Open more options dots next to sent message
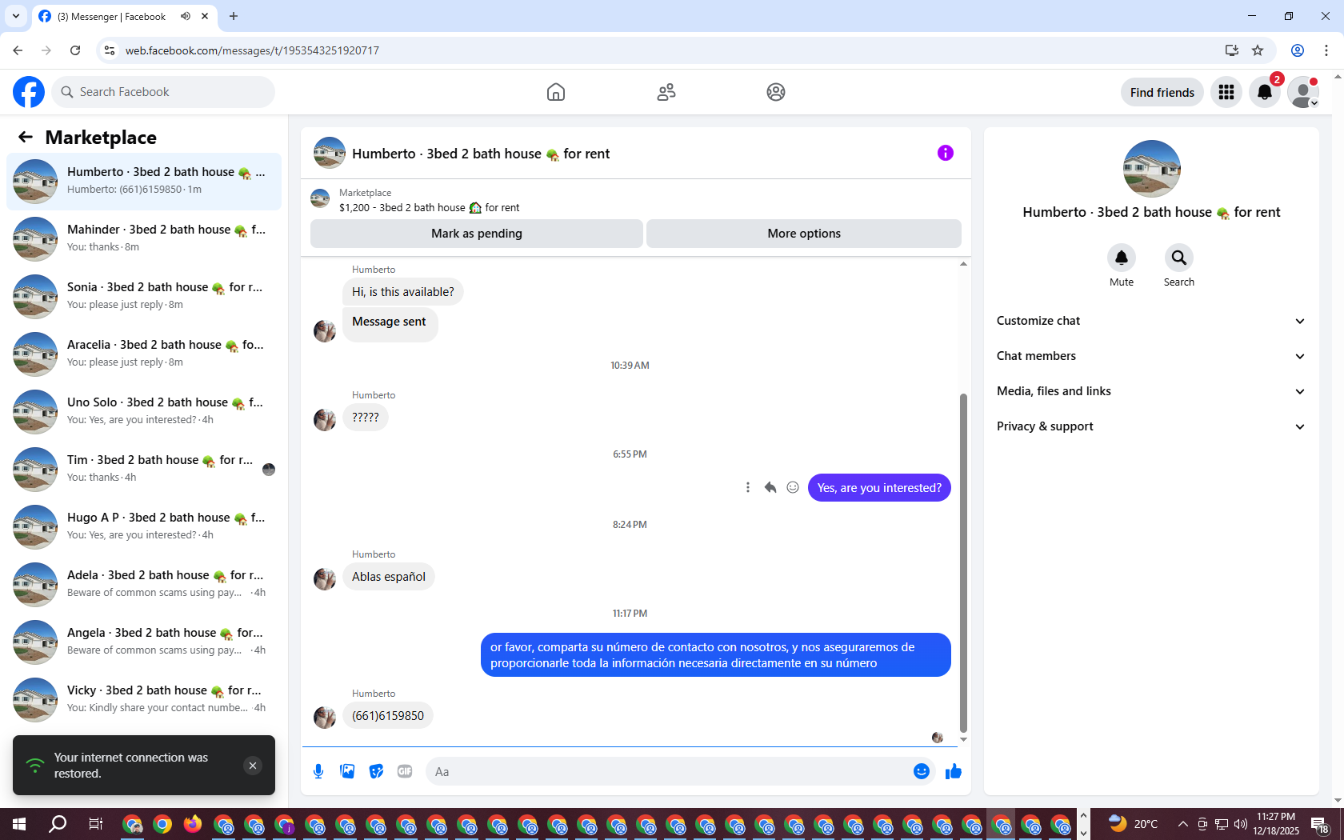1344x840 pixels. coord(748,487)
